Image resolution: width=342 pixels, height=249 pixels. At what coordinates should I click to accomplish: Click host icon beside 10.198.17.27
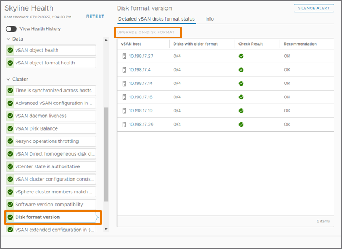pyautogui.click(x=124, y=56)
